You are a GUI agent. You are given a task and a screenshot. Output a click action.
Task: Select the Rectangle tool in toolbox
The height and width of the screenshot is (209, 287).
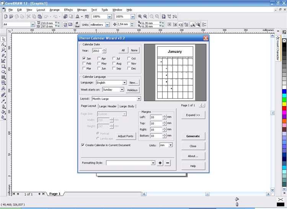[3, 67]
